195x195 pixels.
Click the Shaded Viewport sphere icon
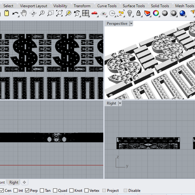173,13
